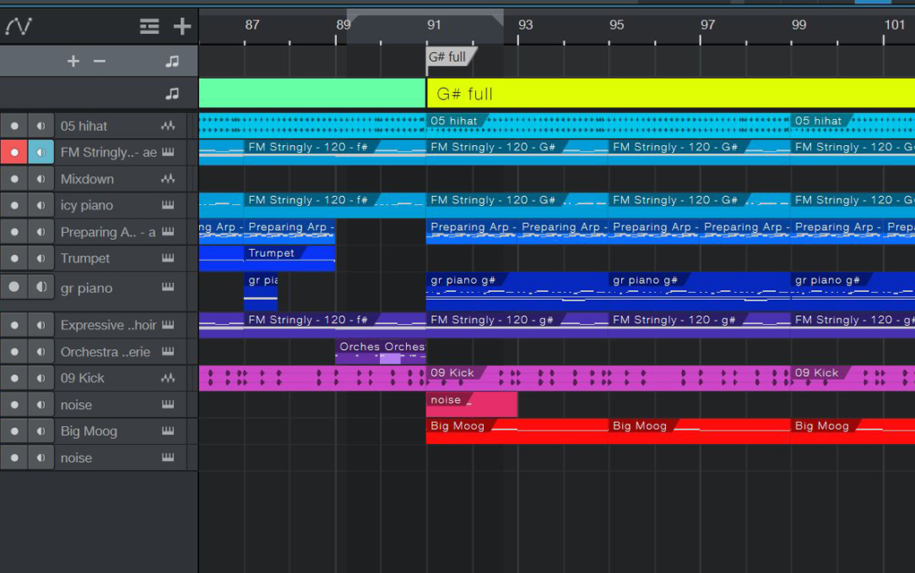This screenshot has width=915, height=573.
Task: Click the minus button in the arranger row
Action: tap(99, 61)
